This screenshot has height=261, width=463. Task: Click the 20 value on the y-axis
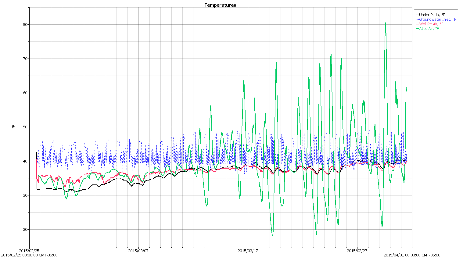click(x=24, y=229)
